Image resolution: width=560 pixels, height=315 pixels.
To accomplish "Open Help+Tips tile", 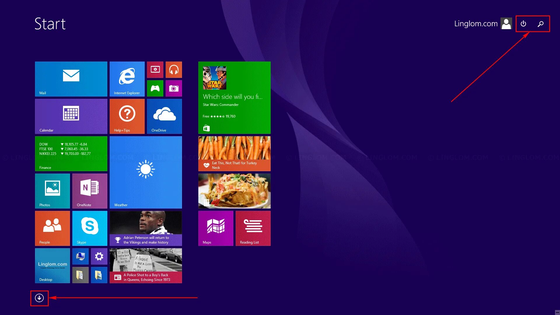I will pos(127,116).
